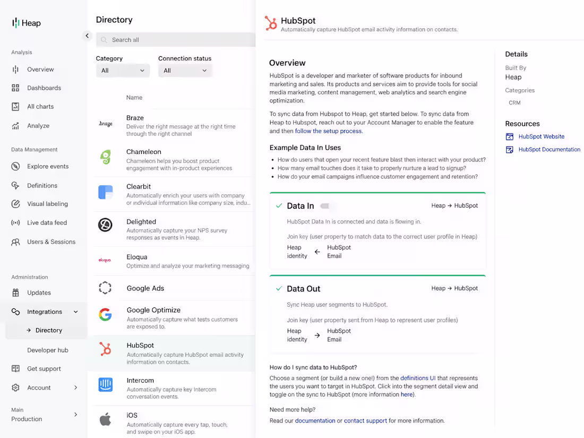Image resolution: width=584 pixels, height=438 pixels.
Task: Click the definitions UI link
Action: (418, 378)
